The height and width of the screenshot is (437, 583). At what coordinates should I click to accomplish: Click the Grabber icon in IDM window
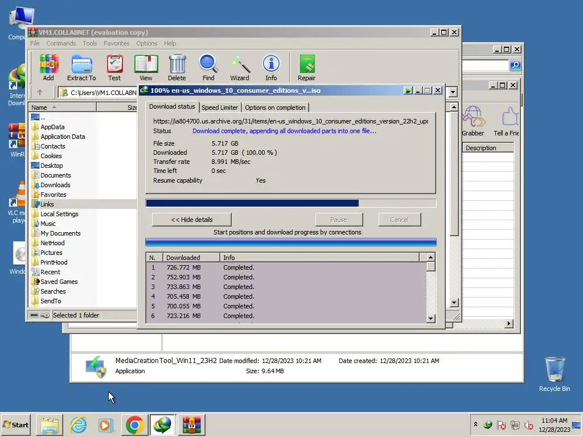tap(473, 121)
